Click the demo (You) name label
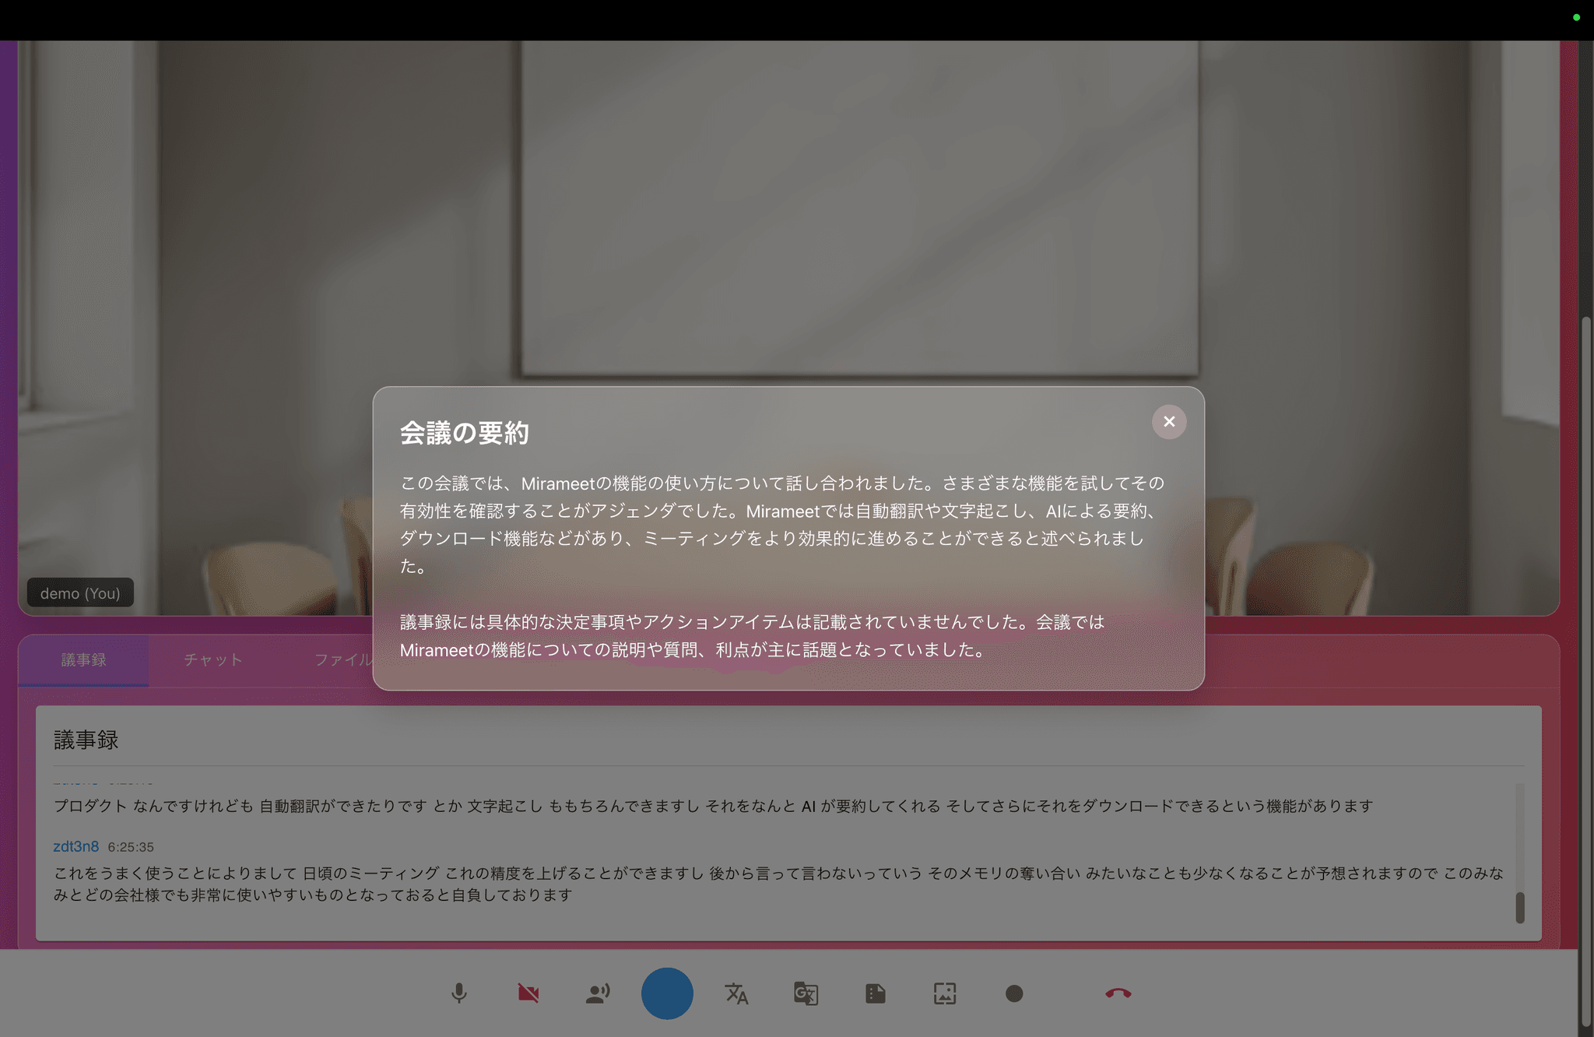 pyautogui.click(x=80, y=593)
